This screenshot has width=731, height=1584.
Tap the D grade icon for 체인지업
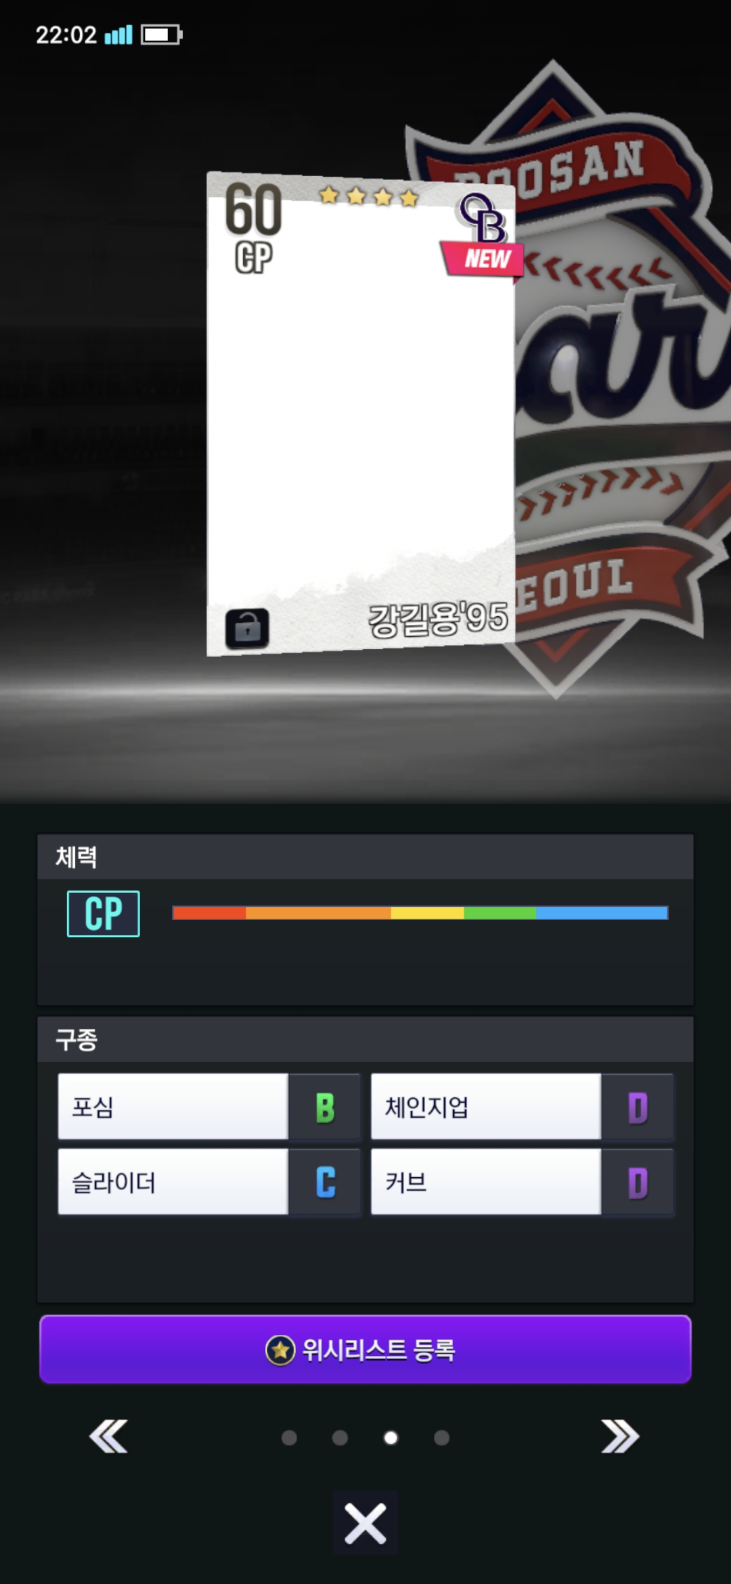pos(638,1107)
